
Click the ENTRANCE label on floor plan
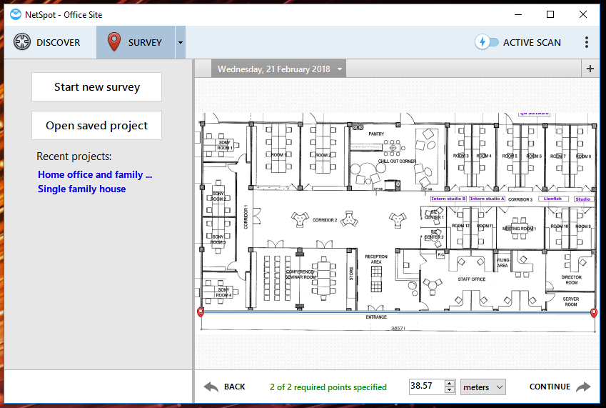(x=376, y=317)
